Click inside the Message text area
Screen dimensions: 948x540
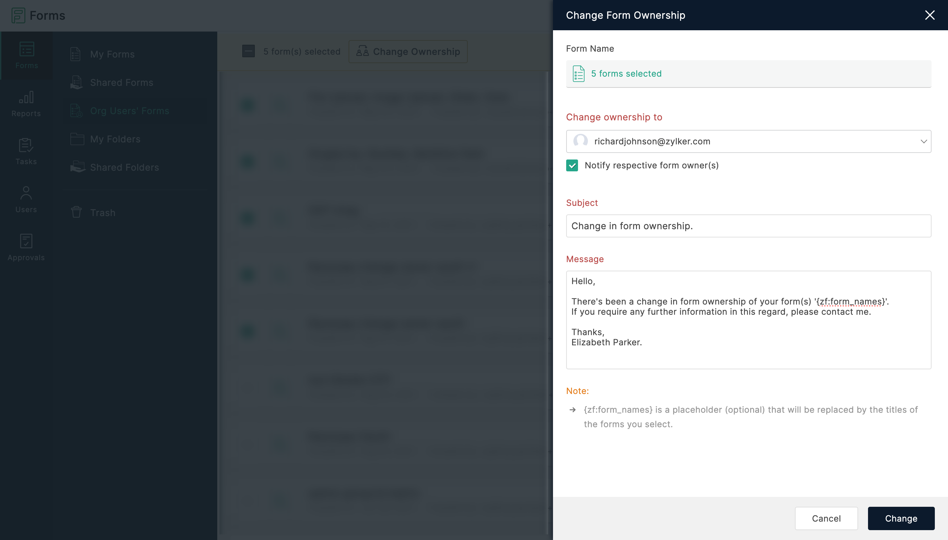(748, 319)
